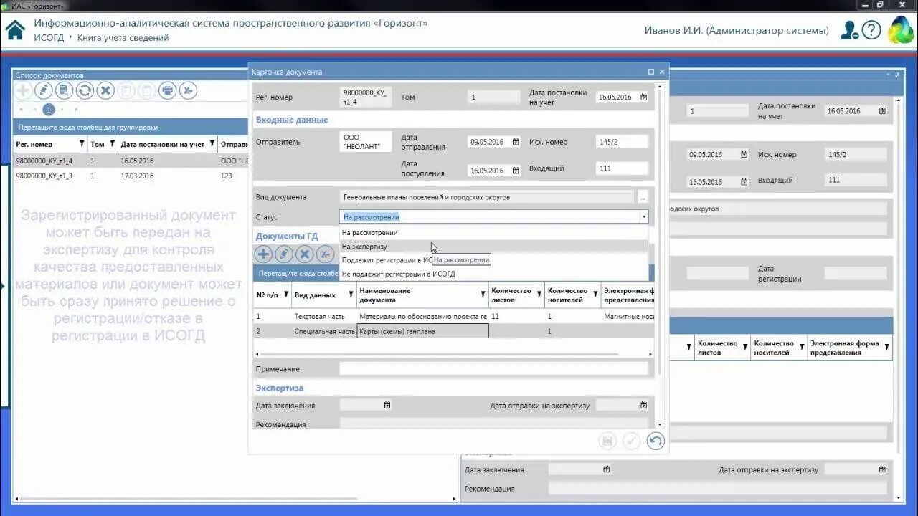Open calendar for Дата отправки на экспертизу in card
Image resolution: width=918 pixels, height=516 pixels.
643,405
